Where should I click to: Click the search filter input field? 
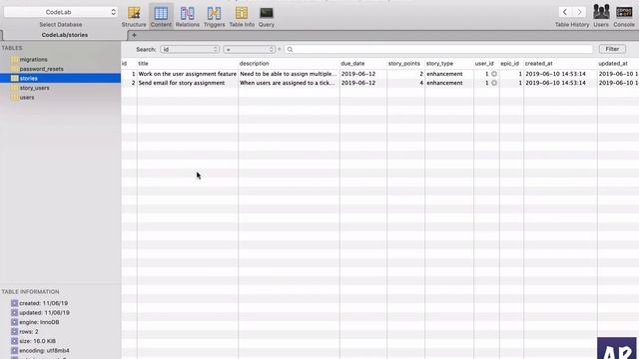(x=438, y=49)
